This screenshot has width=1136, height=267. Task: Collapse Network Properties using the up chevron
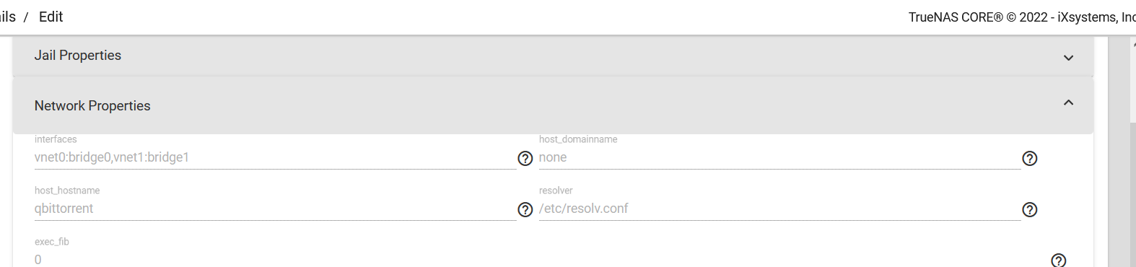click(x=1068, y=103)
